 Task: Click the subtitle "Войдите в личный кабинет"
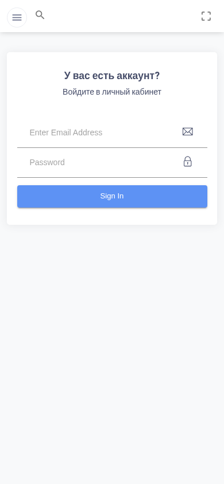coord(112,92)
